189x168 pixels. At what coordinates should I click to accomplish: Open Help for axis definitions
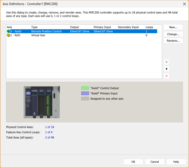[x=176, y=162]
